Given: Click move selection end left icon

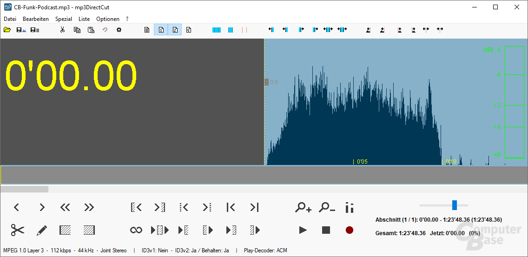Looking at the screenshot, I should coord(301,30).
